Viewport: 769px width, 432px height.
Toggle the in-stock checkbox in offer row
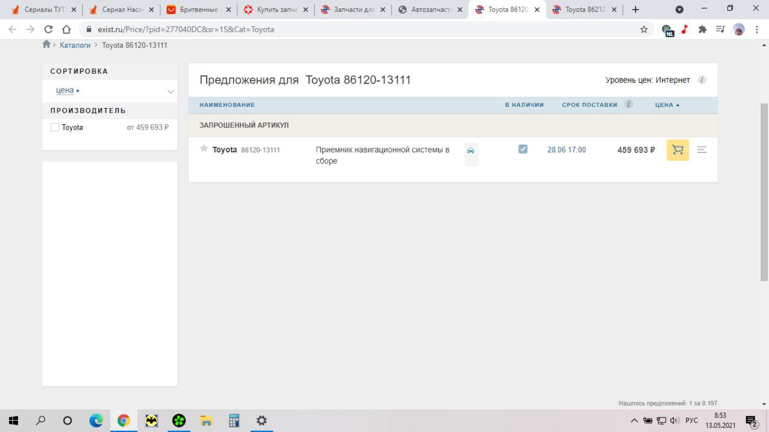(x=523, y=149)
